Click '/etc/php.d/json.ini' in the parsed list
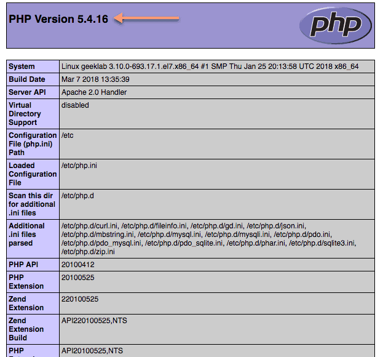383x357 pixels. click(275, 226)
